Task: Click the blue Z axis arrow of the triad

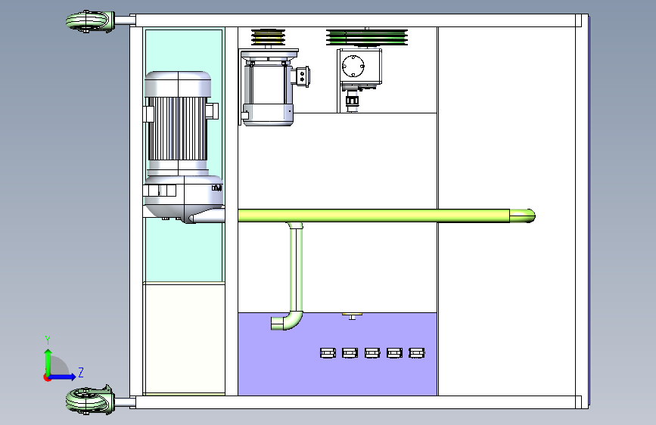Action: point(63,377)
